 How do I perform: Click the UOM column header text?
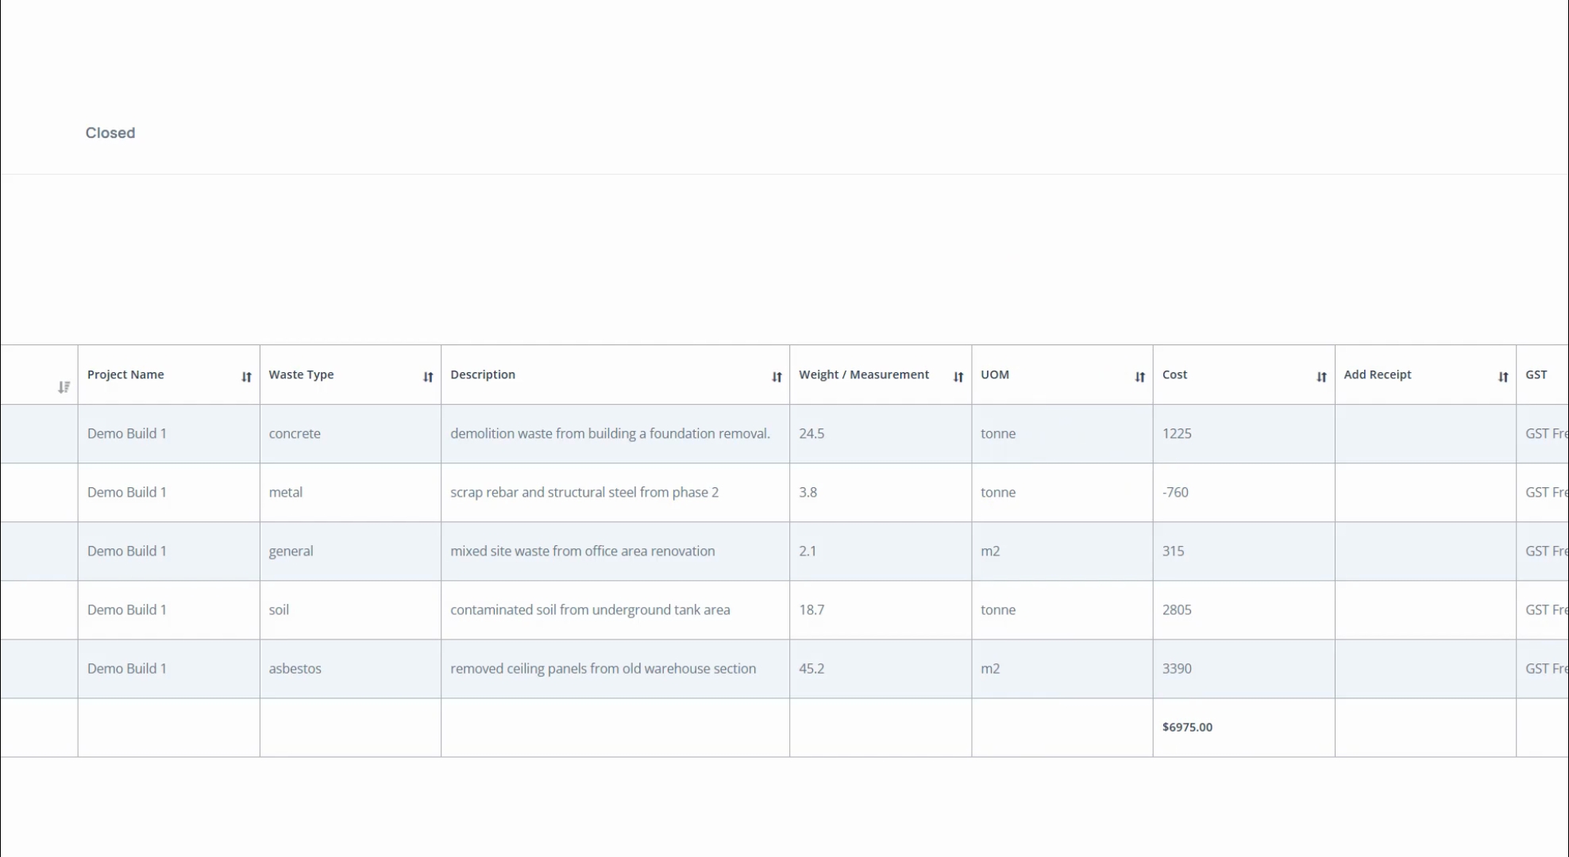994,375
